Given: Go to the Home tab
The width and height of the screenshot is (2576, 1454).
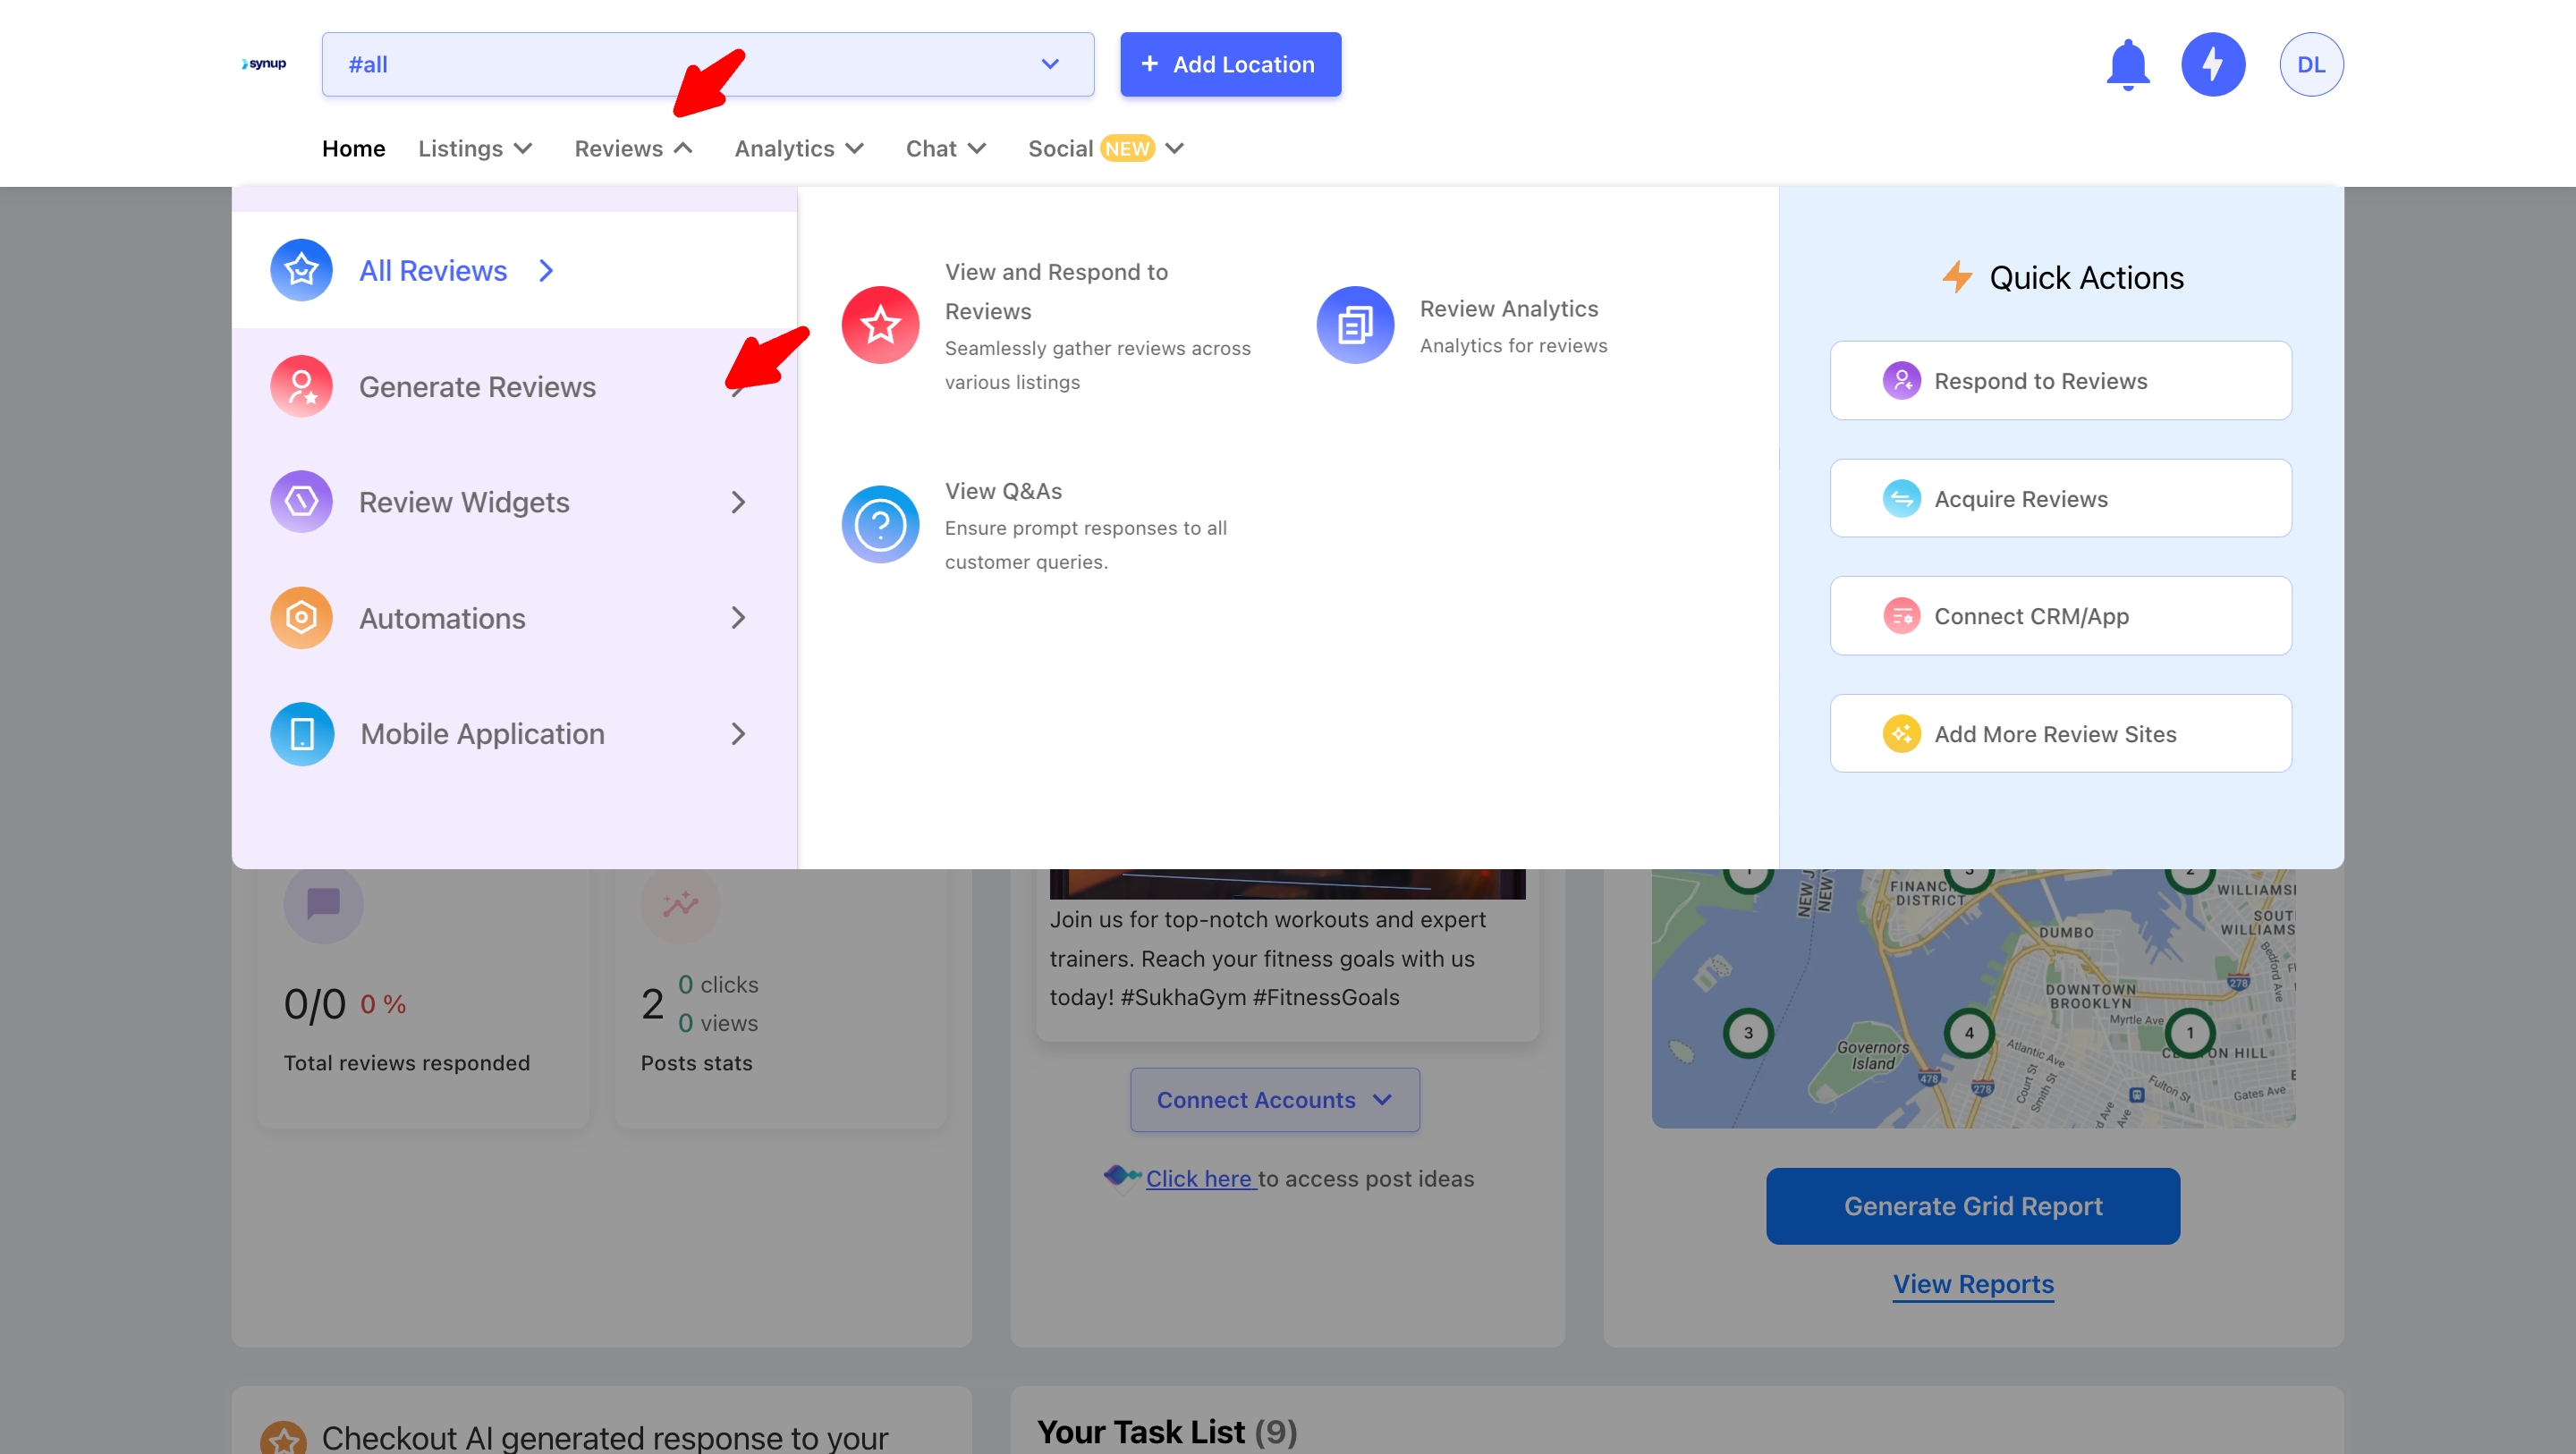Looking at the screenshot, I should pos(353,149).
